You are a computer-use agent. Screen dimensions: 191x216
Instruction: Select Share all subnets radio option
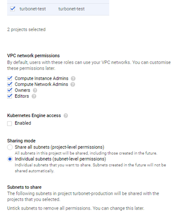(10, 147)
